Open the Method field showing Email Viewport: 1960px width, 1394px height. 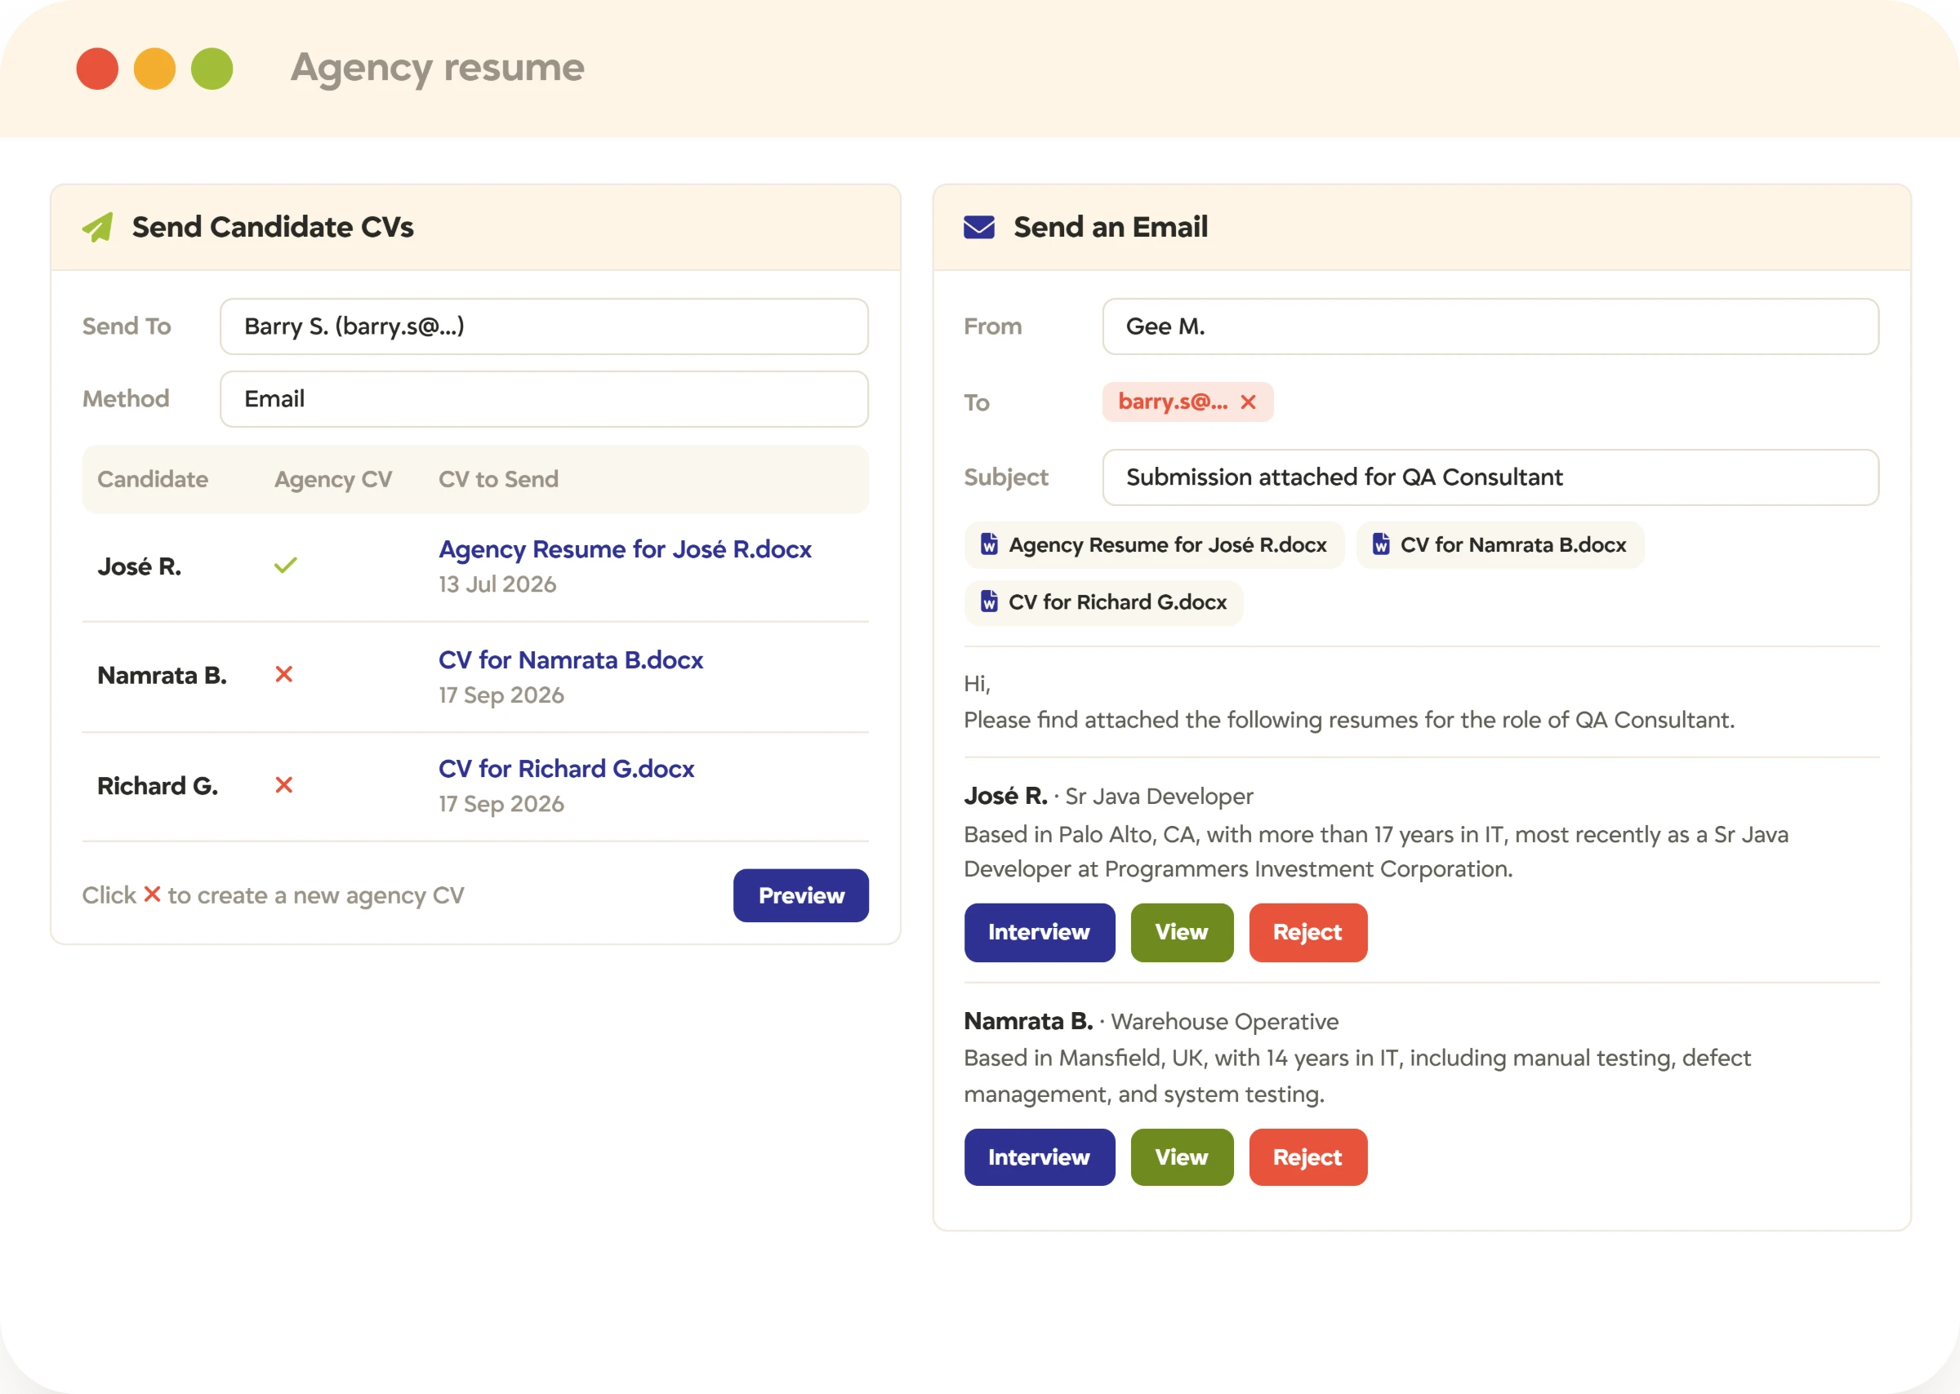click(544, 399)
